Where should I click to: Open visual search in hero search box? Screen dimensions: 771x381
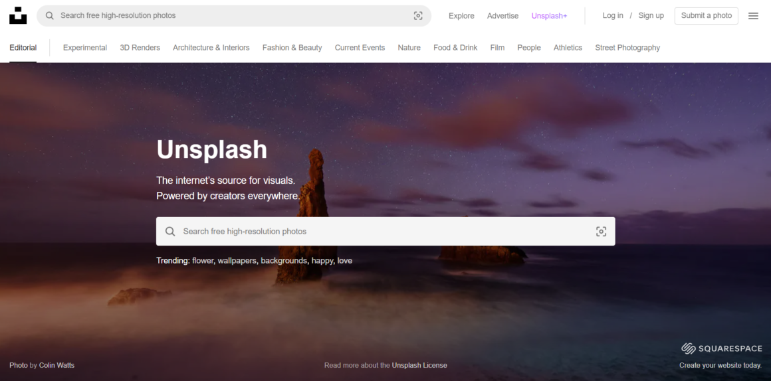point(601,231)
